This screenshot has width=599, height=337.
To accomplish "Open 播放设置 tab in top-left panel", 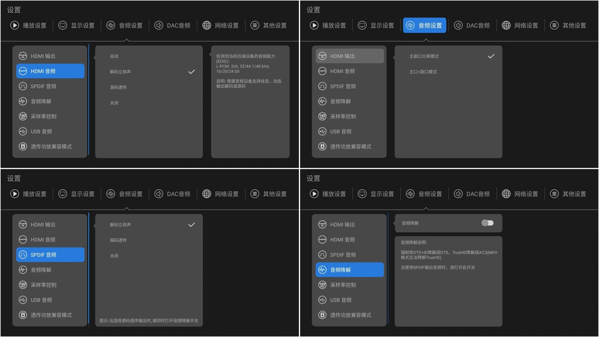I will 28,25.
